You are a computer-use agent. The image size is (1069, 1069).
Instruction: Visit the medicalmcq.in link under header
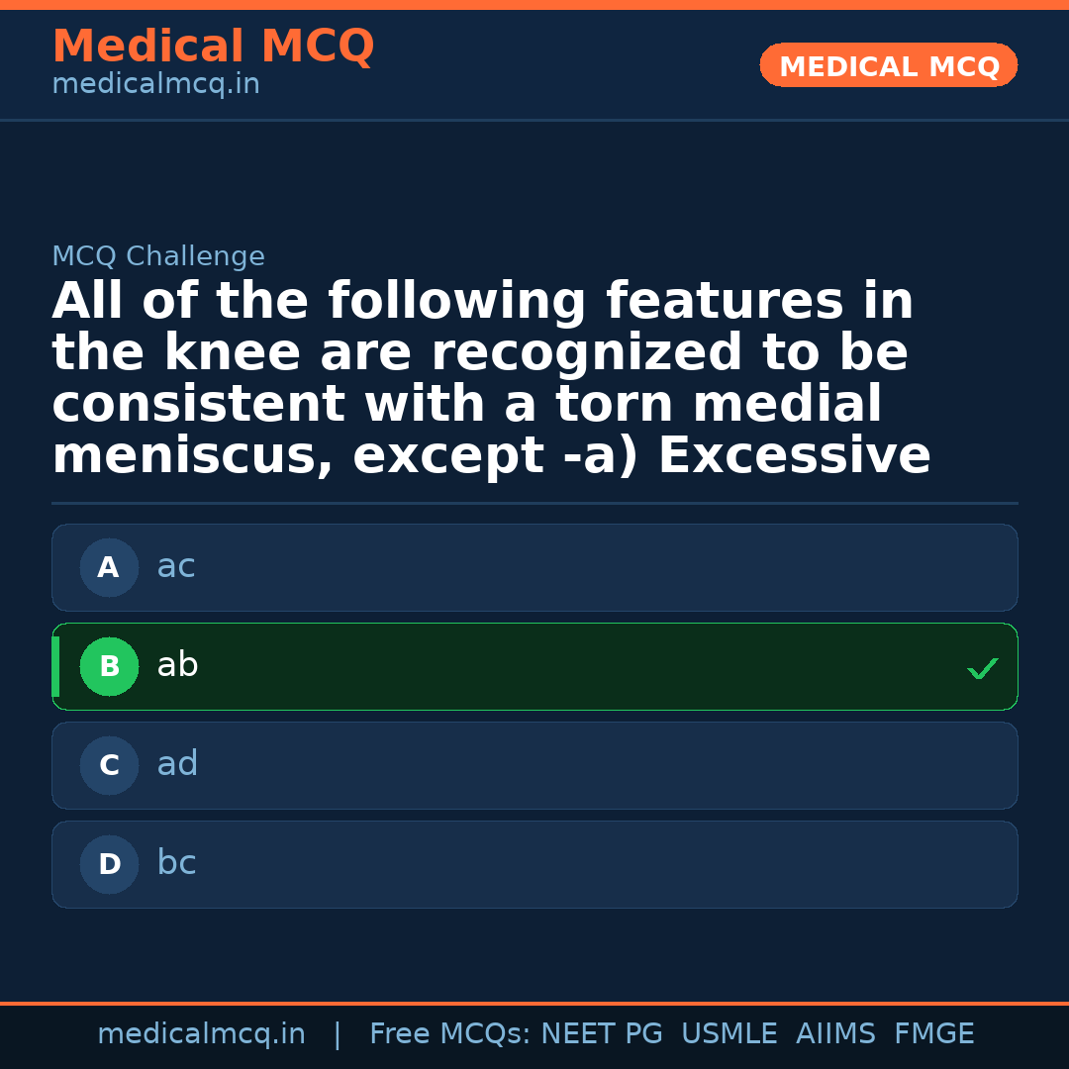point(155,84)
